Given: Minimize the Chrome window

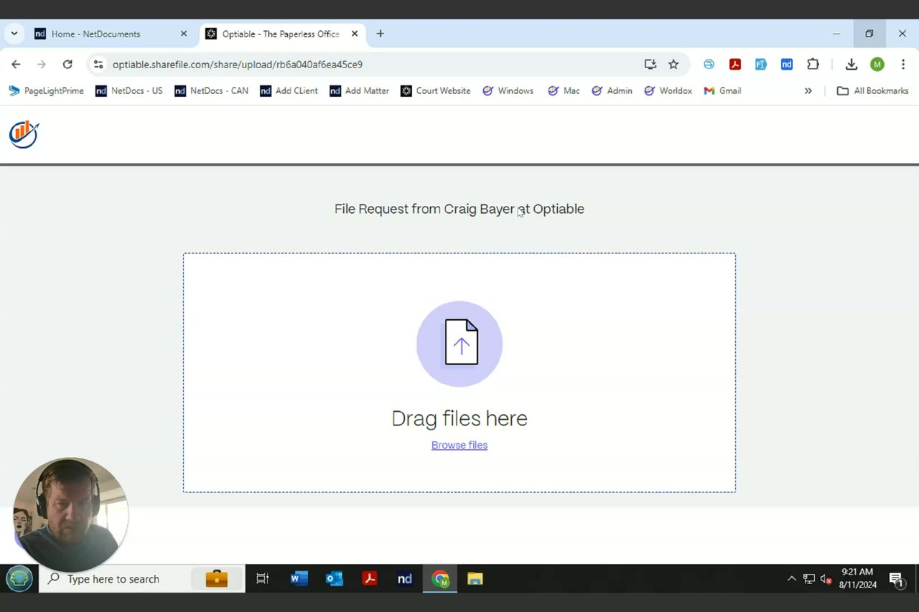Looking at the screenshot, I should [836, 34].
